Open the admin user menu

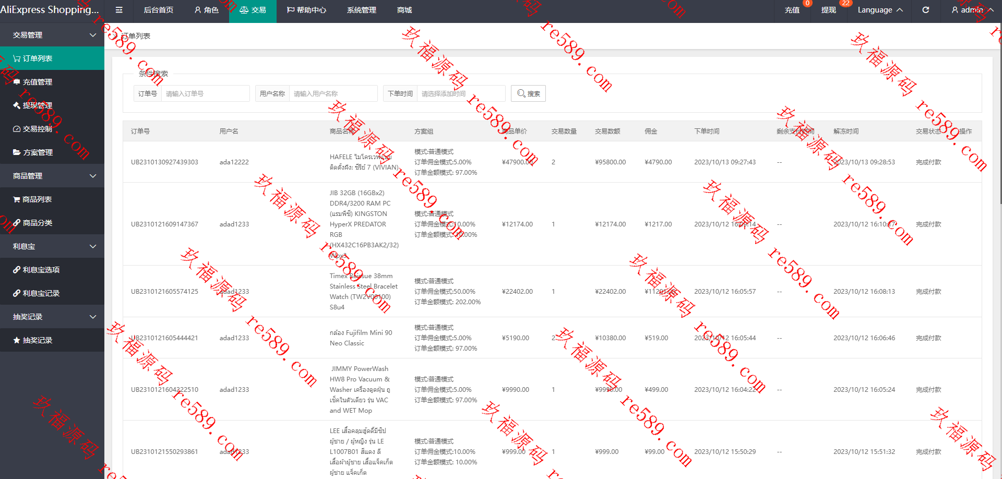click(972, 10)
